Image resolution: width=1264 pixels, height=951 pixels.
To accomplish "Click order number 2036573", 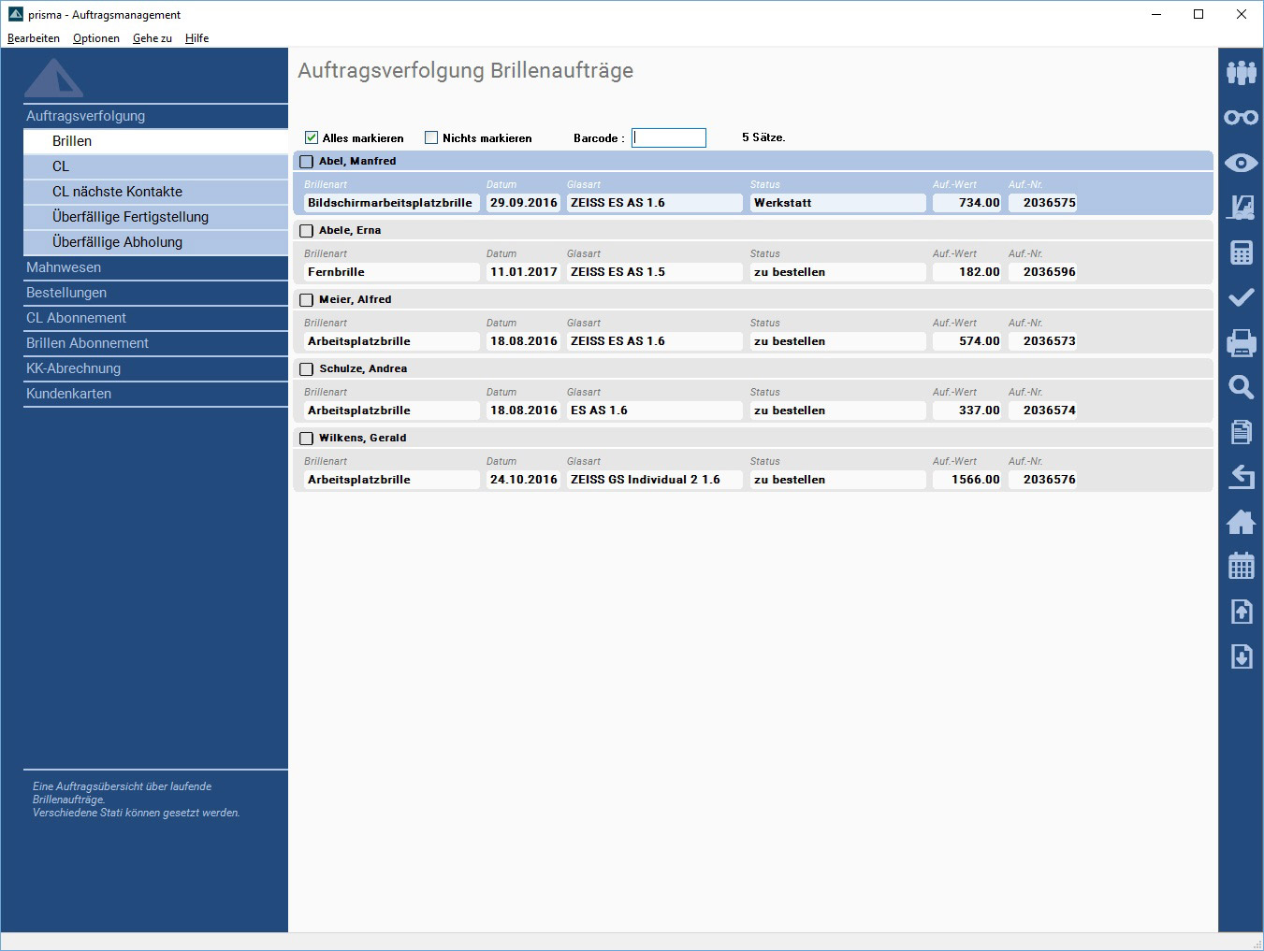I will click(x=1042, y=341).
